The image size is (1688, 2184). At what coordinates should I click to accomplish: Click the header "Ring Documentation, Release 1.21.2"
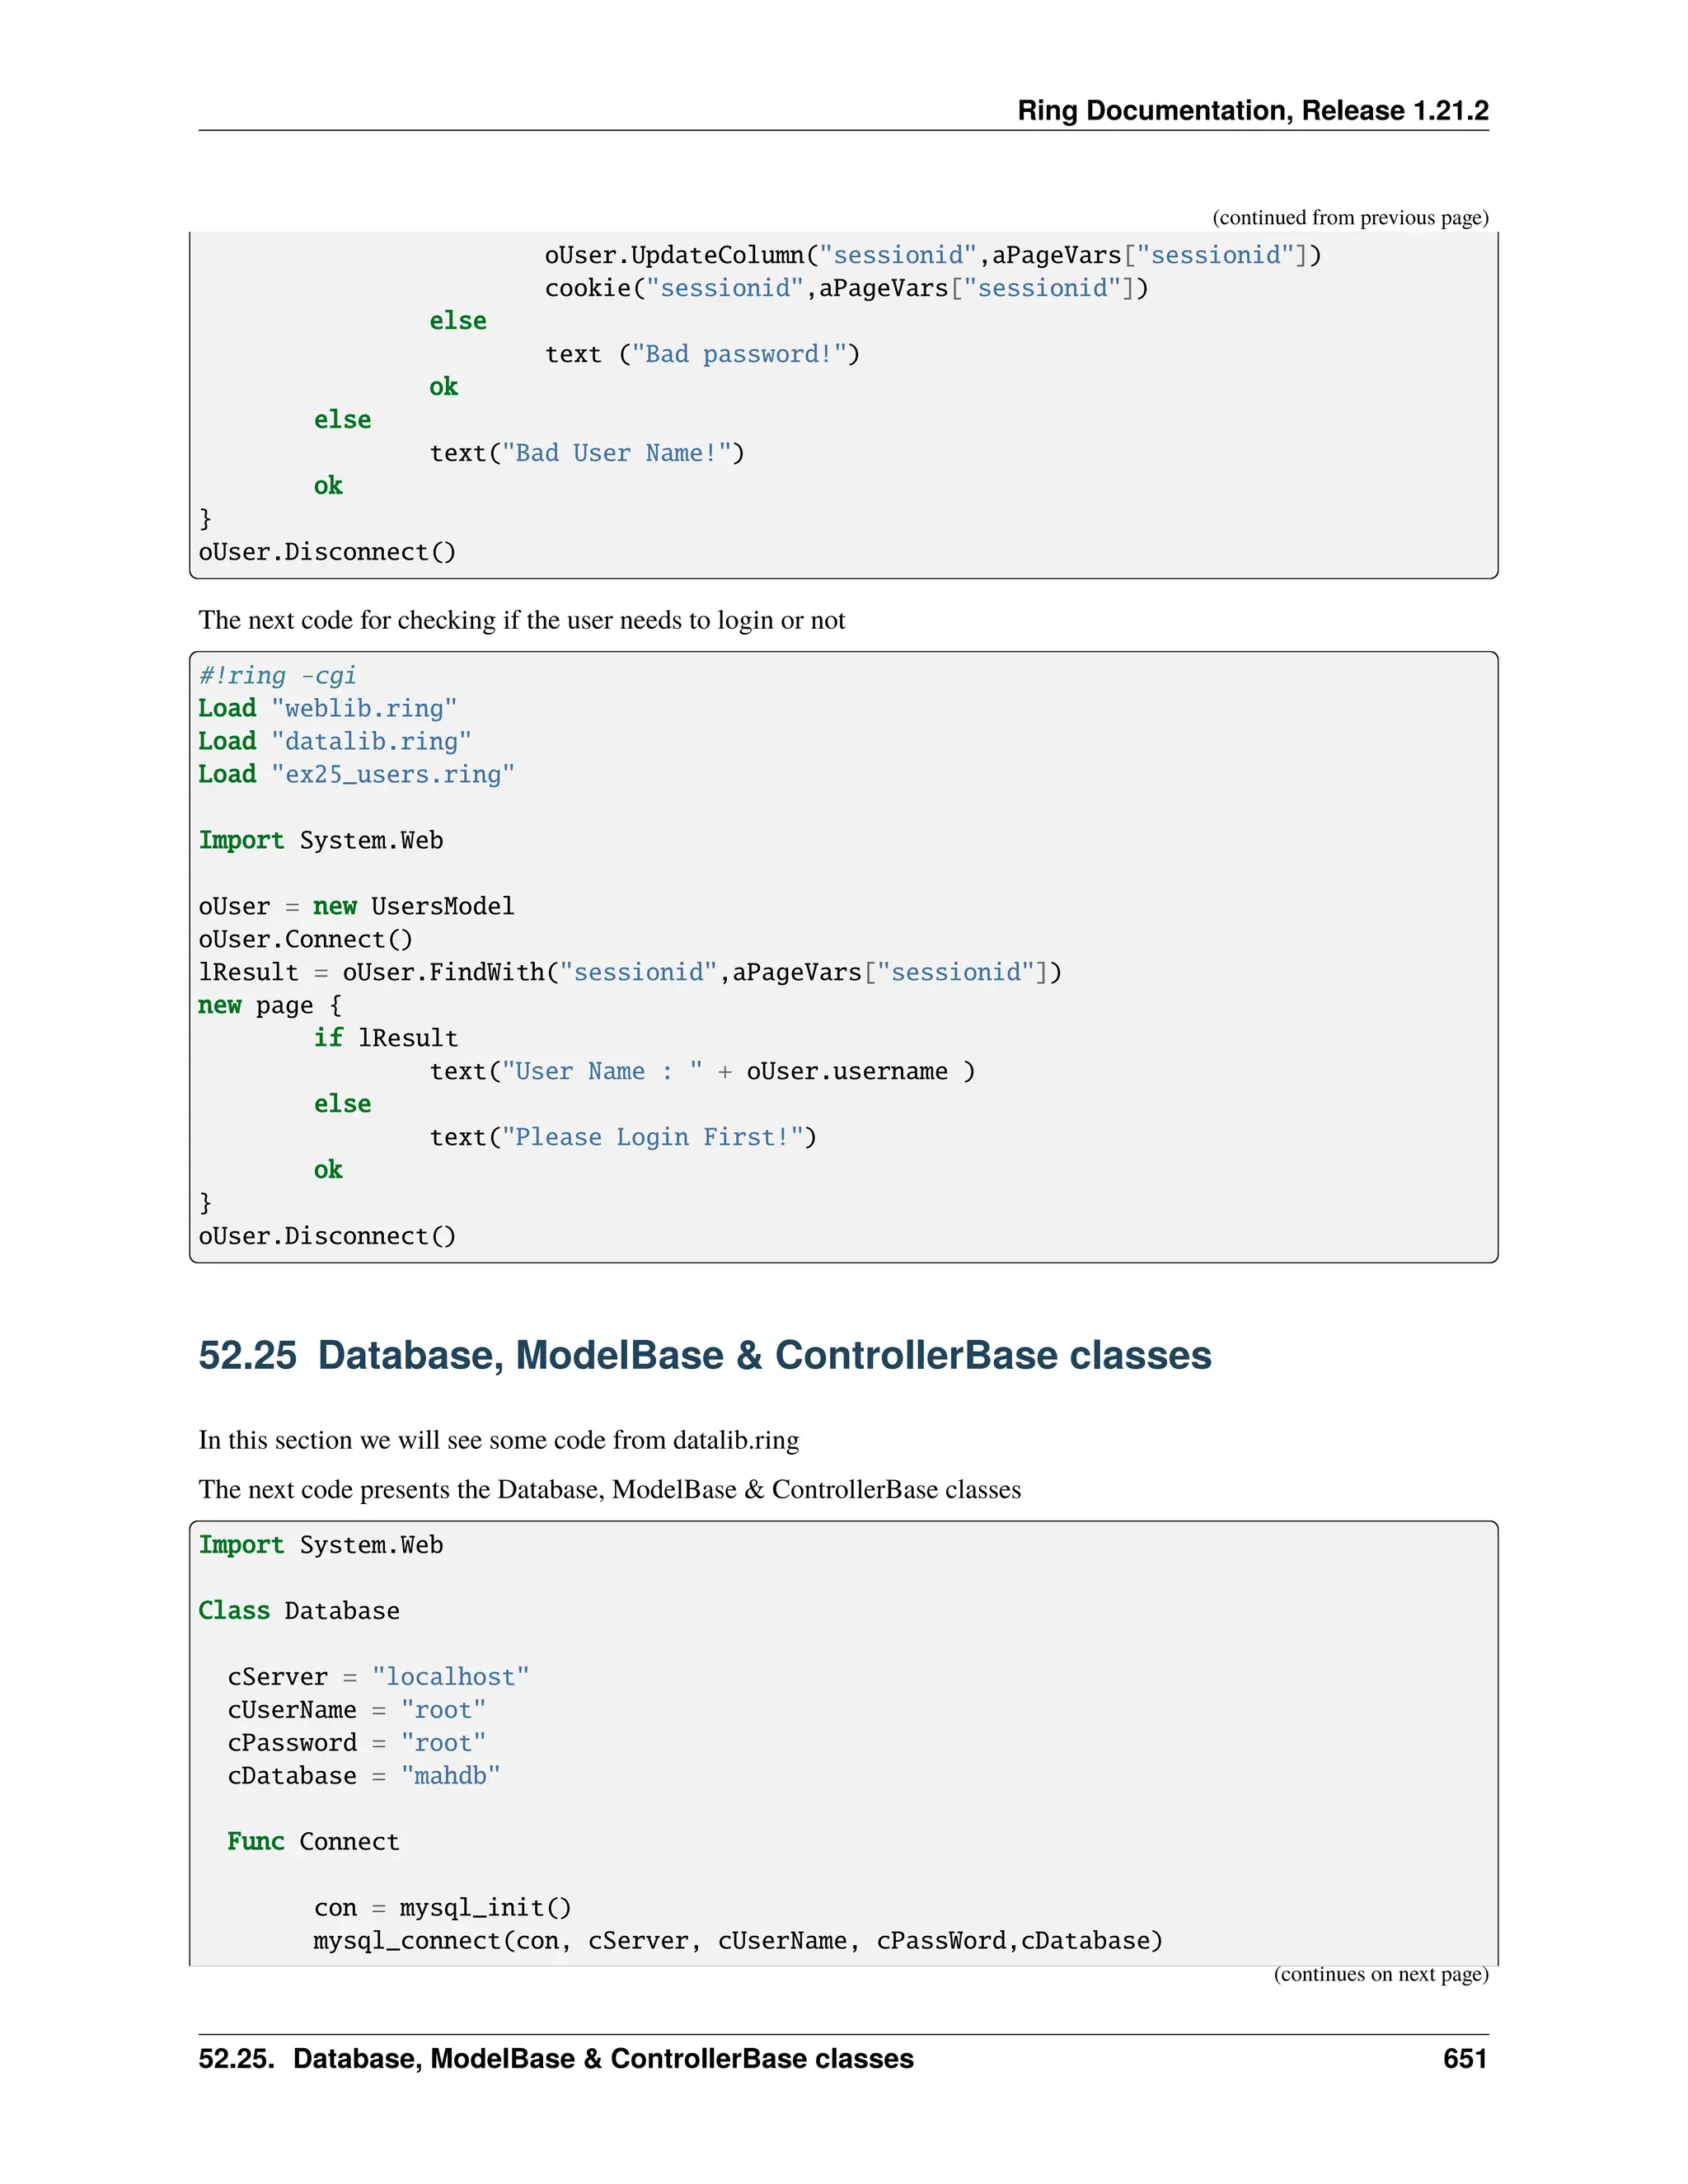tap(1252, 110)
